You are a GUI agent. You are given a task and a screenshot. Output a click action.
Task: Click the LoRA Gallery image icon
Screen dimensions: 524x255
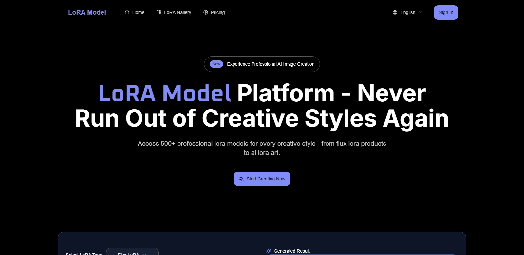point(159,12)
